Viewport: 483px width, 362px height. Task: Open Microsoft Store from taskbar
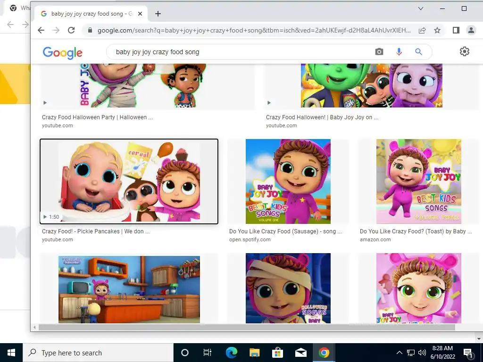tap(277, 353)
